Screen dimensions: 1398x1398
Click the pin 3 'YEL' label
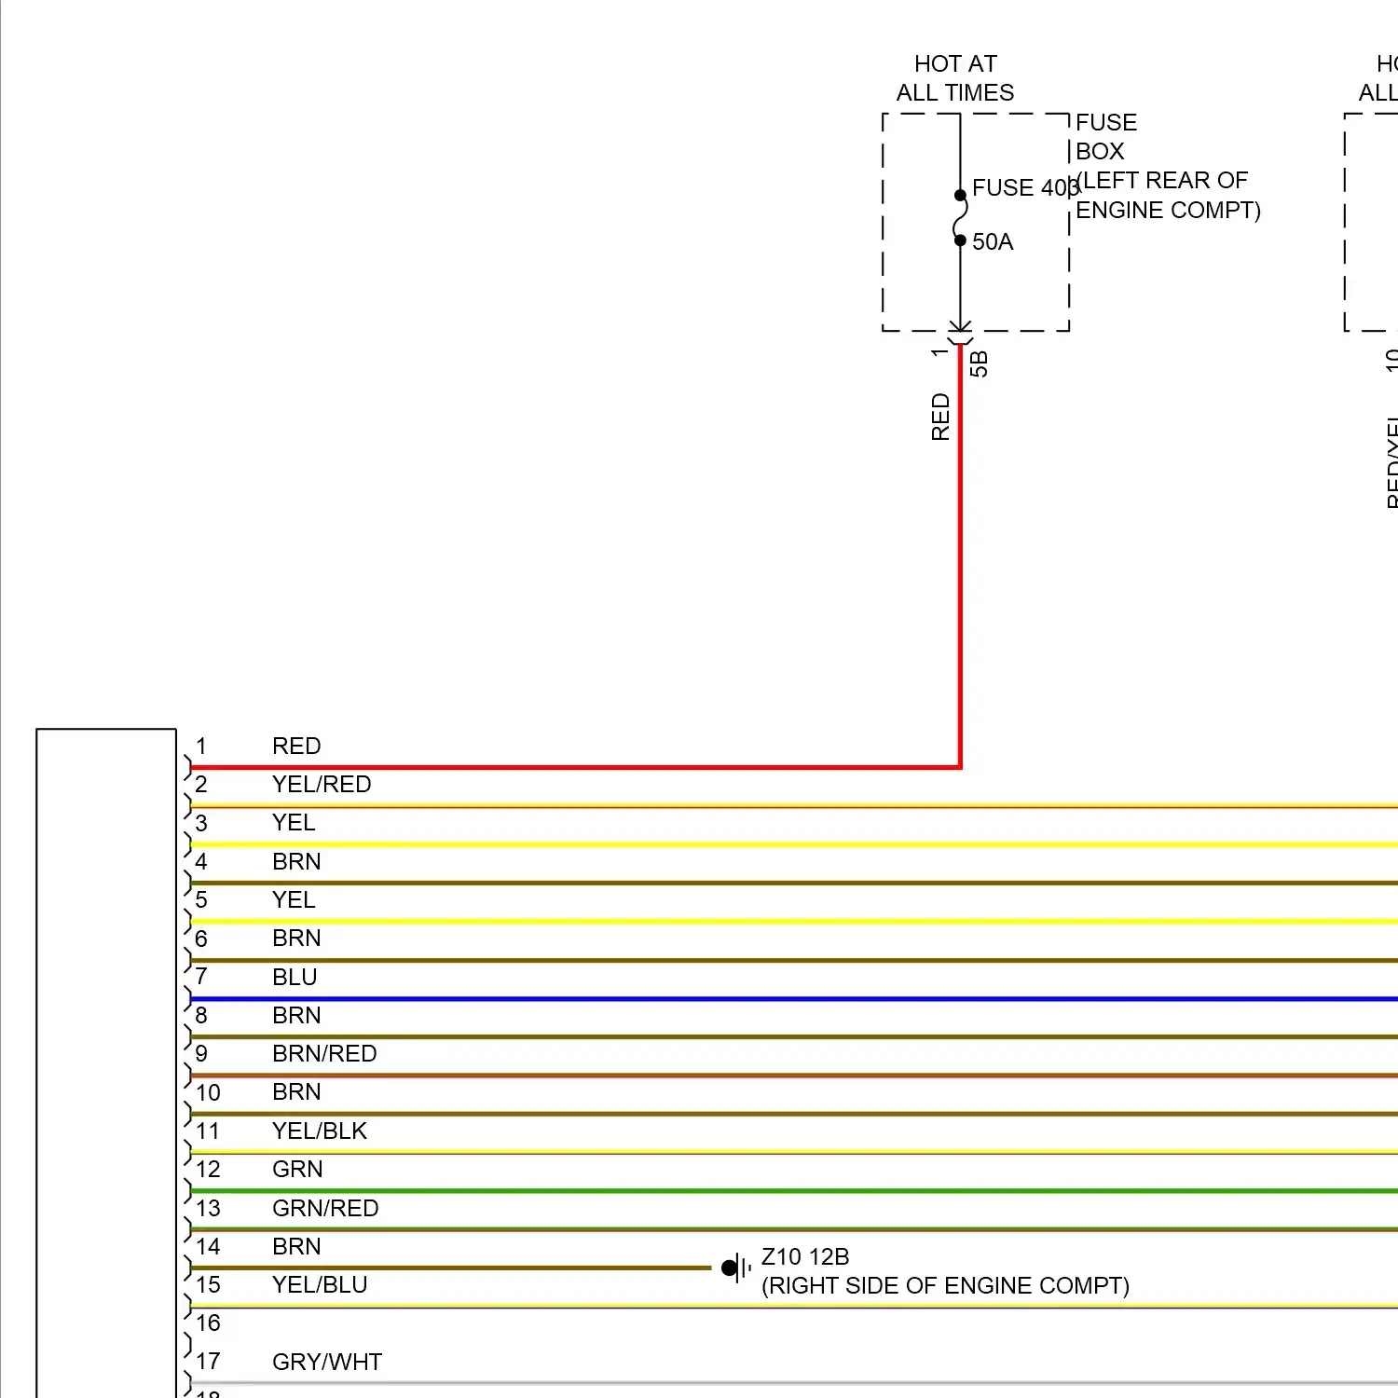coord(294,822)
